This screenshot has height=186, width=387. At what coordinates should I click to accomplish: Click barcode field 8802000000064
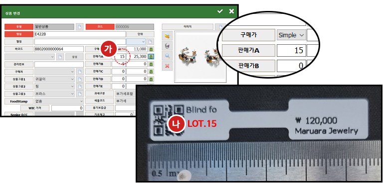coord(59,49)
